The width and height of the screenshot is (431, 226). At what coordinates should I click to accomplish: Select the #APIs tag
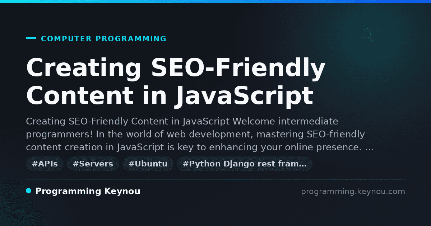45,164
